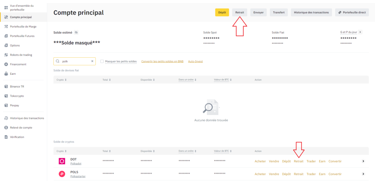Expand the DOT row with the chevron arrow
This screenshot has height=181, width=375.
click(363, 161)
